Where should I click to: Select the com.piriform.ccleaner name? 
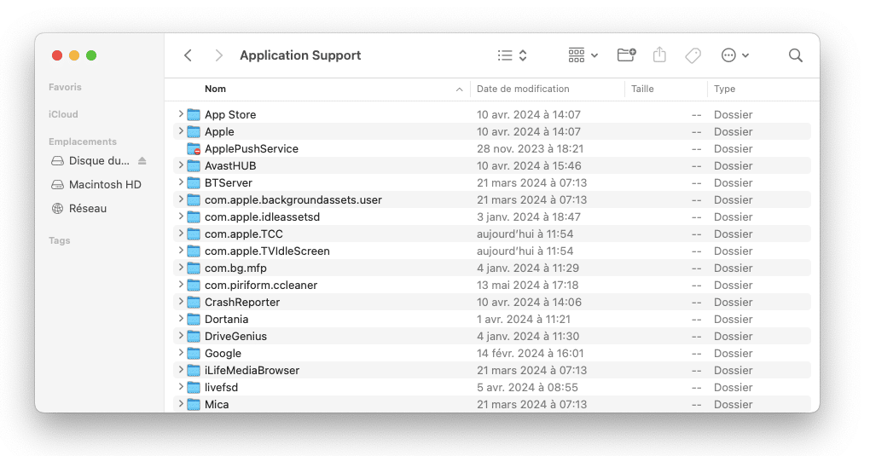tap(261, 286)
